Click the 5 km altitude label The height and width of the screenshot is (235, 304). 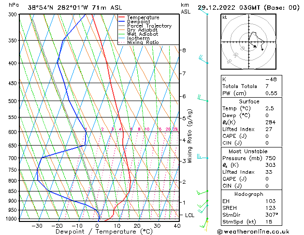(x=184, y=118)
